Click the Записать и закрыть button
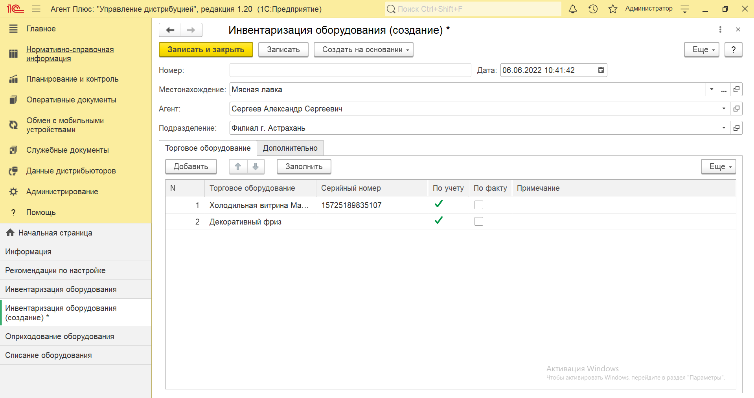Viewport: 754px width, 398px height. (206, 50)
